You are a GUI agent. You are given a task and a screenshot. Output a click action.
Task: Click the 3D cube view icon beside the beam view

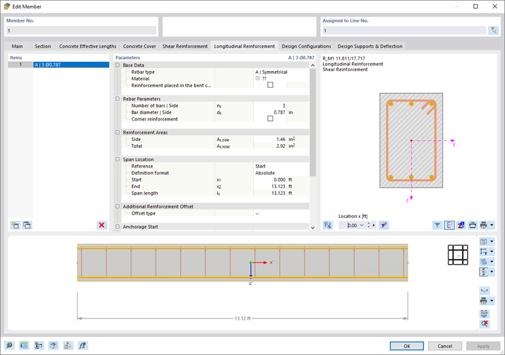coord(484,241)
